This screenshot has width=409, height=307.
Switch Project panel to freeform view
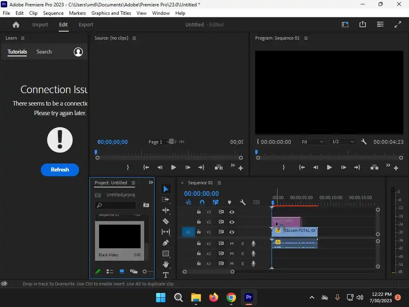(133, 271)
